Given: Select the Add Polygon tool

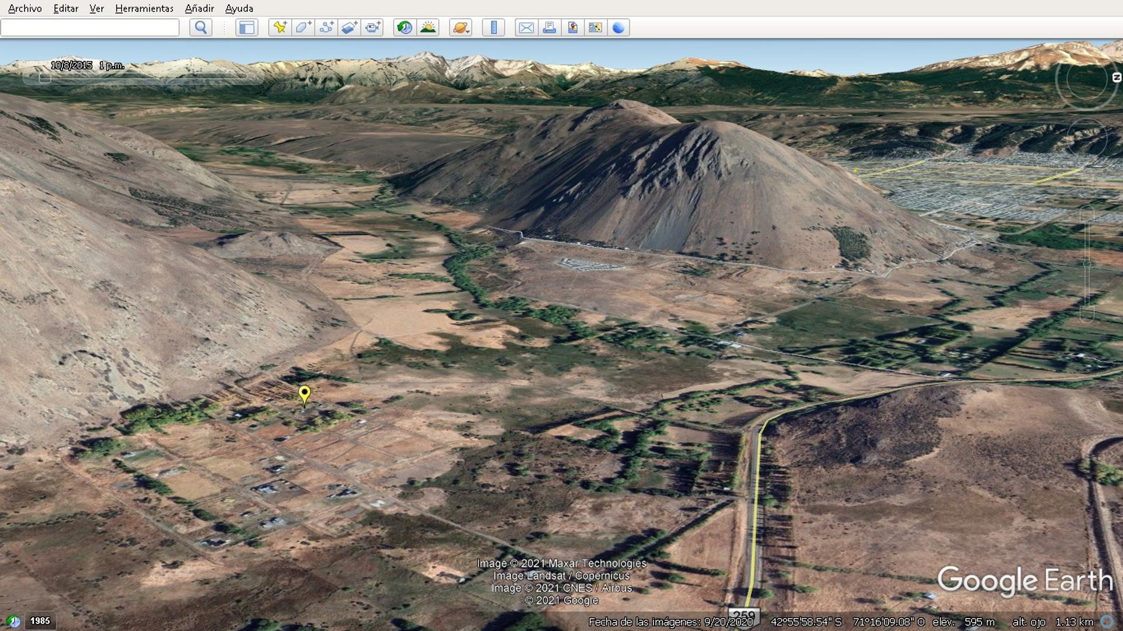Looking at the screenshot, I should [303, 27].
